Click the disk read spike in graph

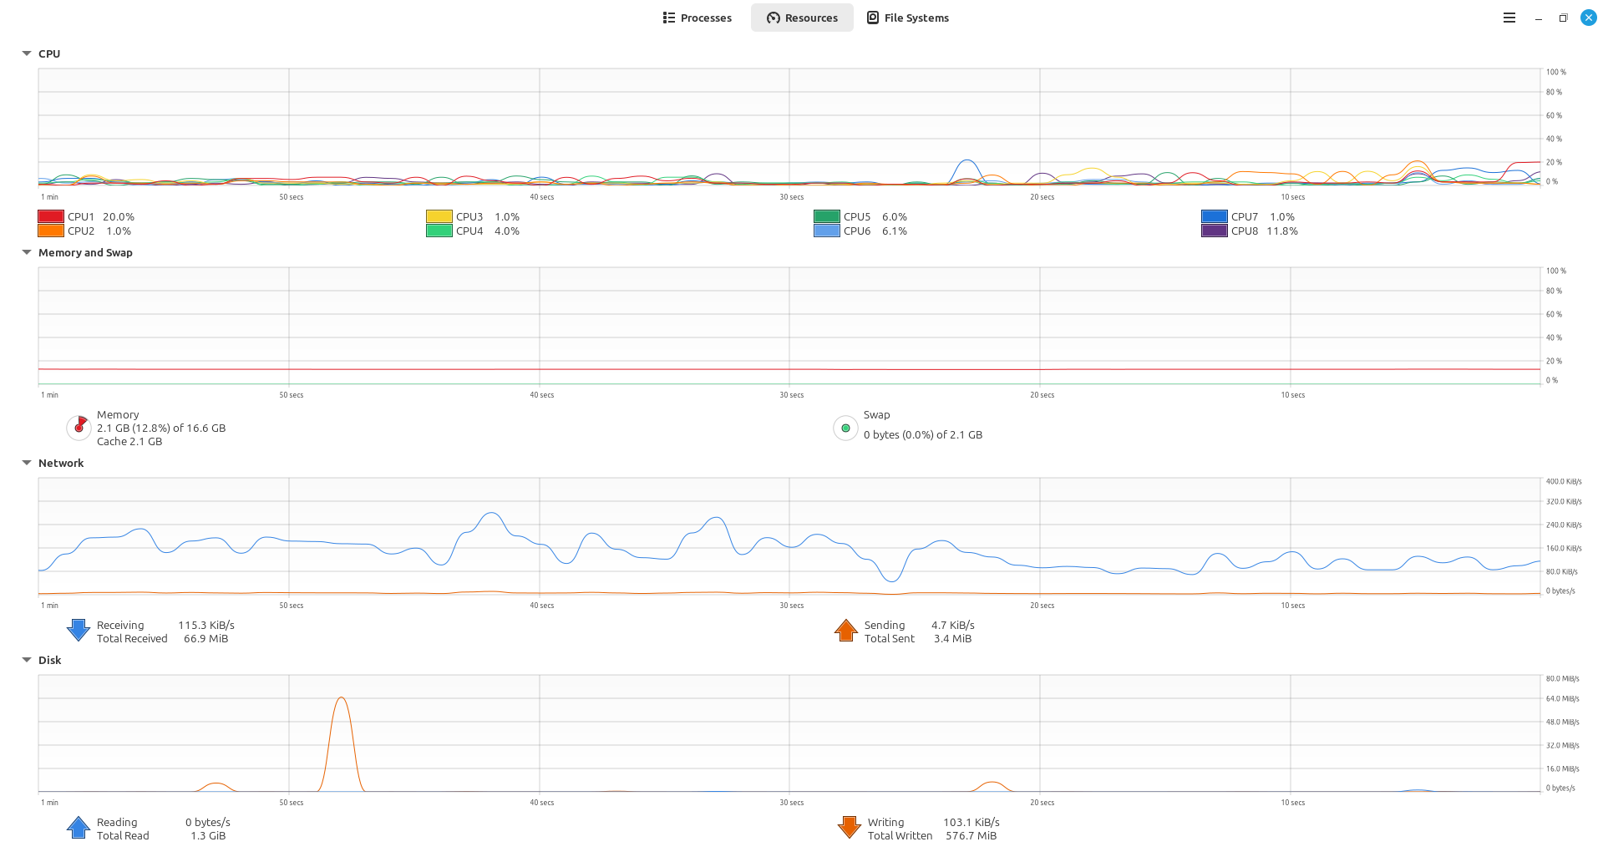(341, 700)
